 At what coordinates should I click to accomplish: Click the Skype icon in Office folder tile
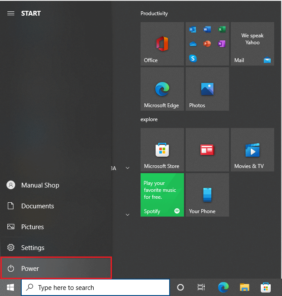click(x=193, y=58)
